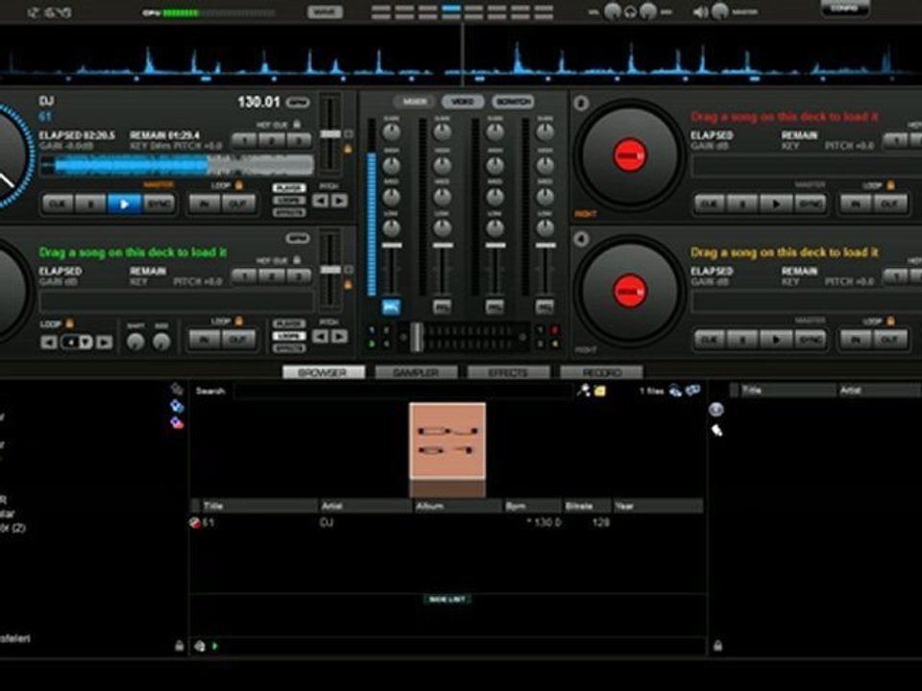This screenshot has width=922, height=691.
Task: Toggle the hot cue lock on top-left deck
Action: [297, 124]
